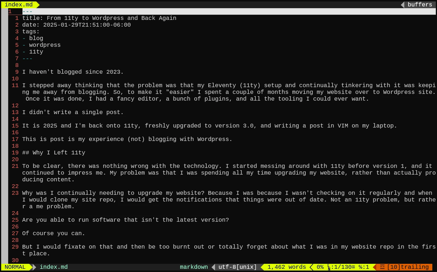
Task: Click line 'This is post is my experience'
Action: click(127, 139)
